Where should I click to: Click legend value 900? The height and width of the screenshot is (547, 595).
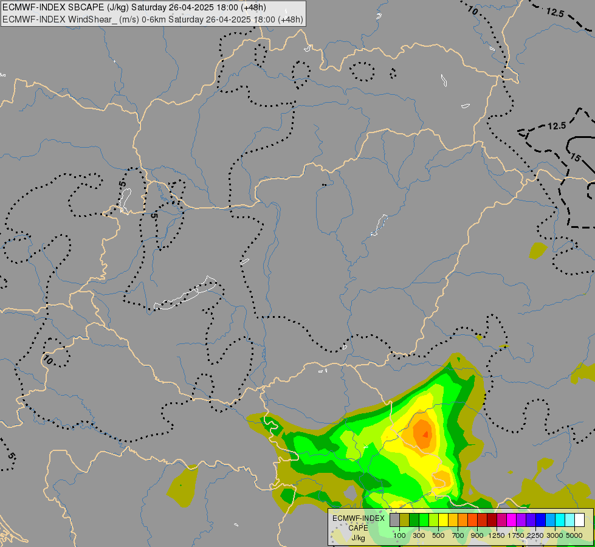click(x=477, y=535)
